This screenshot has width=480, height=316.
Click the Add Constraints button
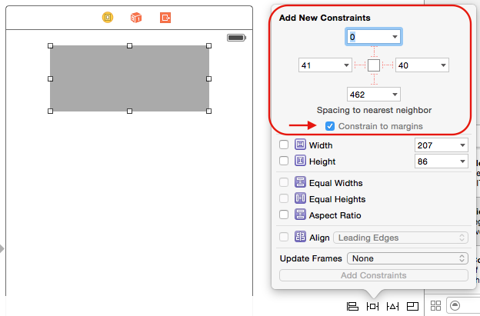coord(373,275)
